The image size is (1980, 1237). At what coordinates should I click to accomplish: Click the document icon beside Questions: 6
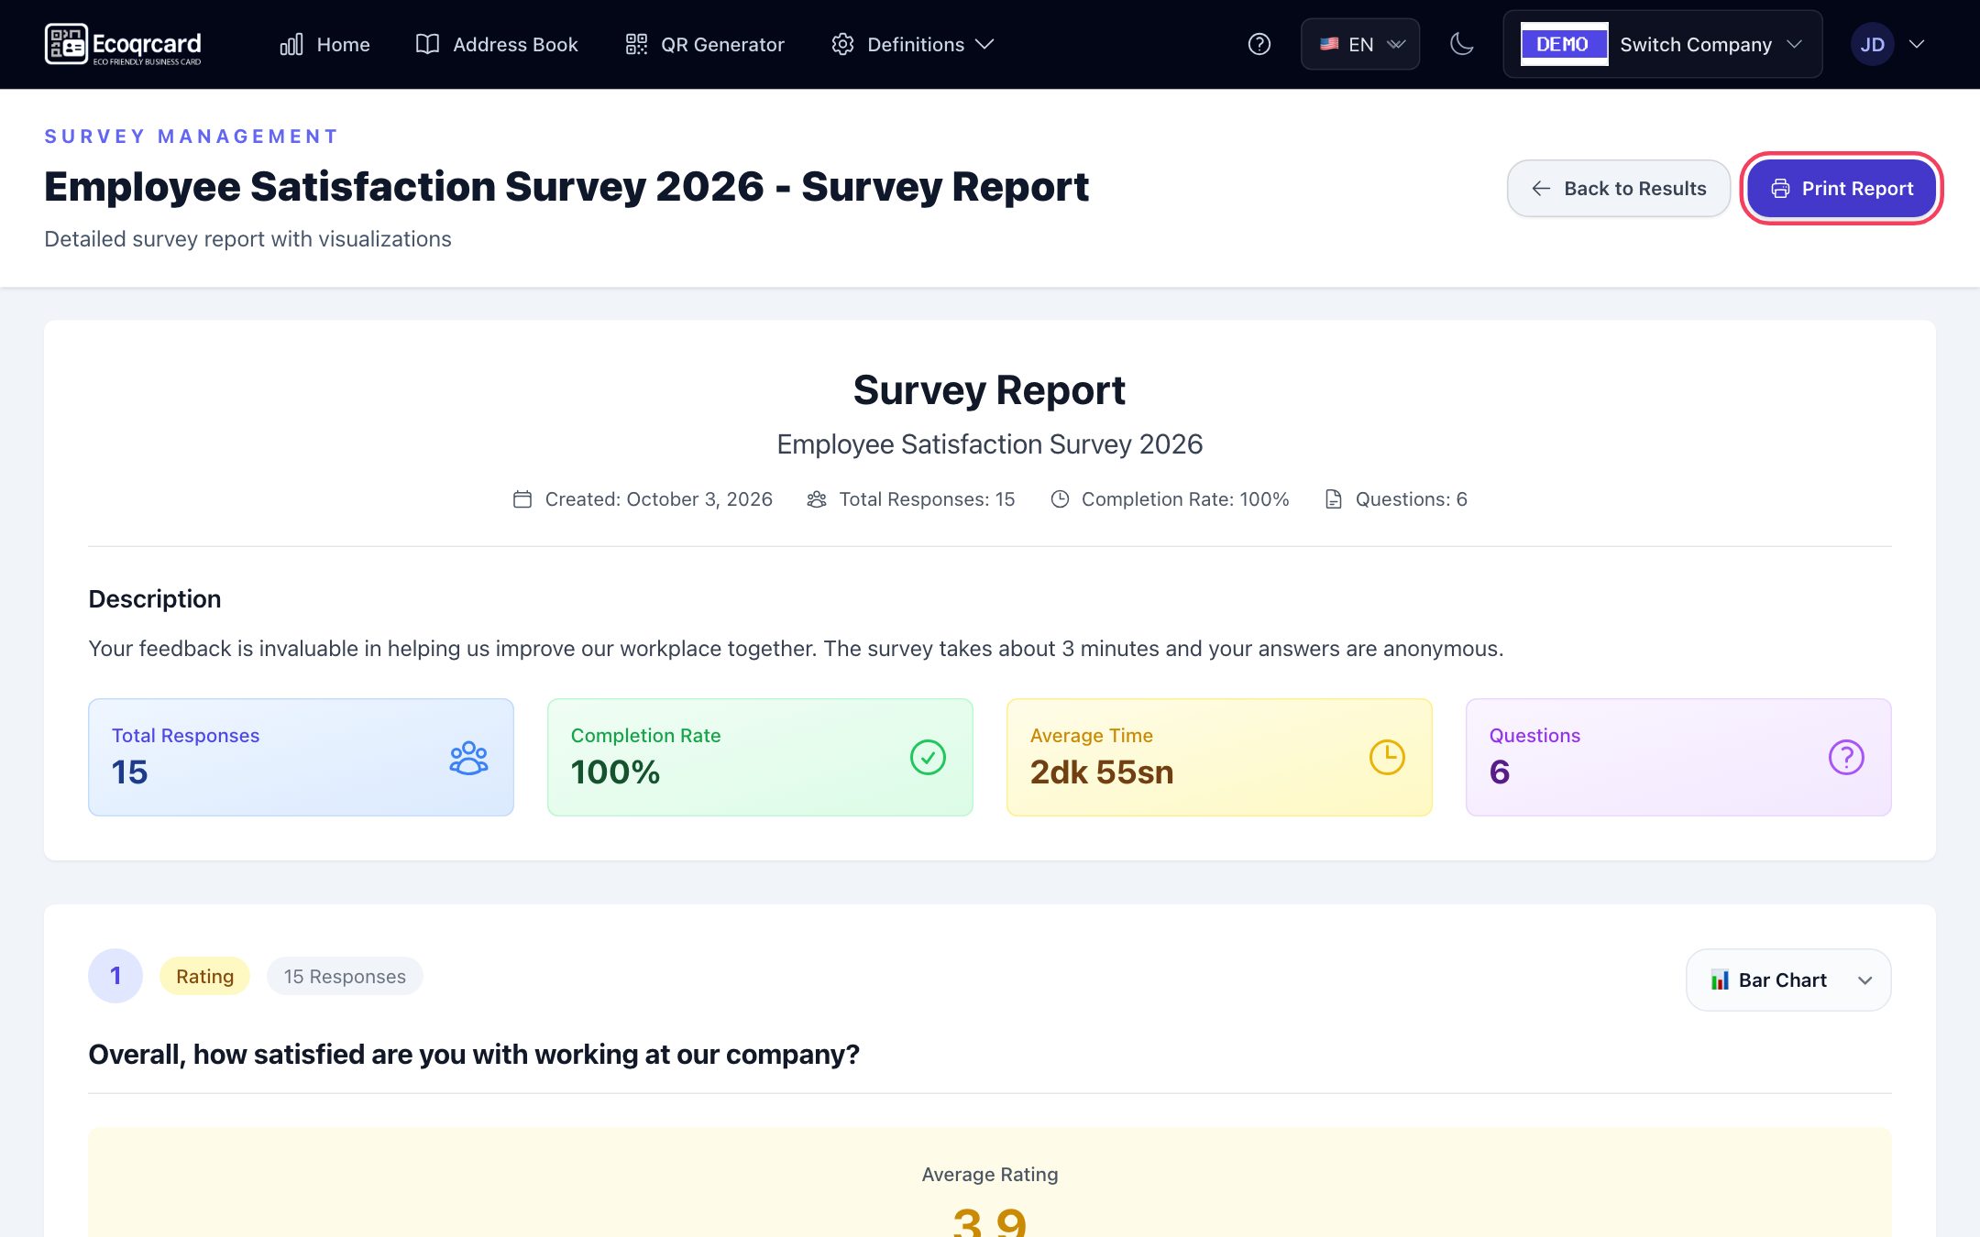[1334, 499]
